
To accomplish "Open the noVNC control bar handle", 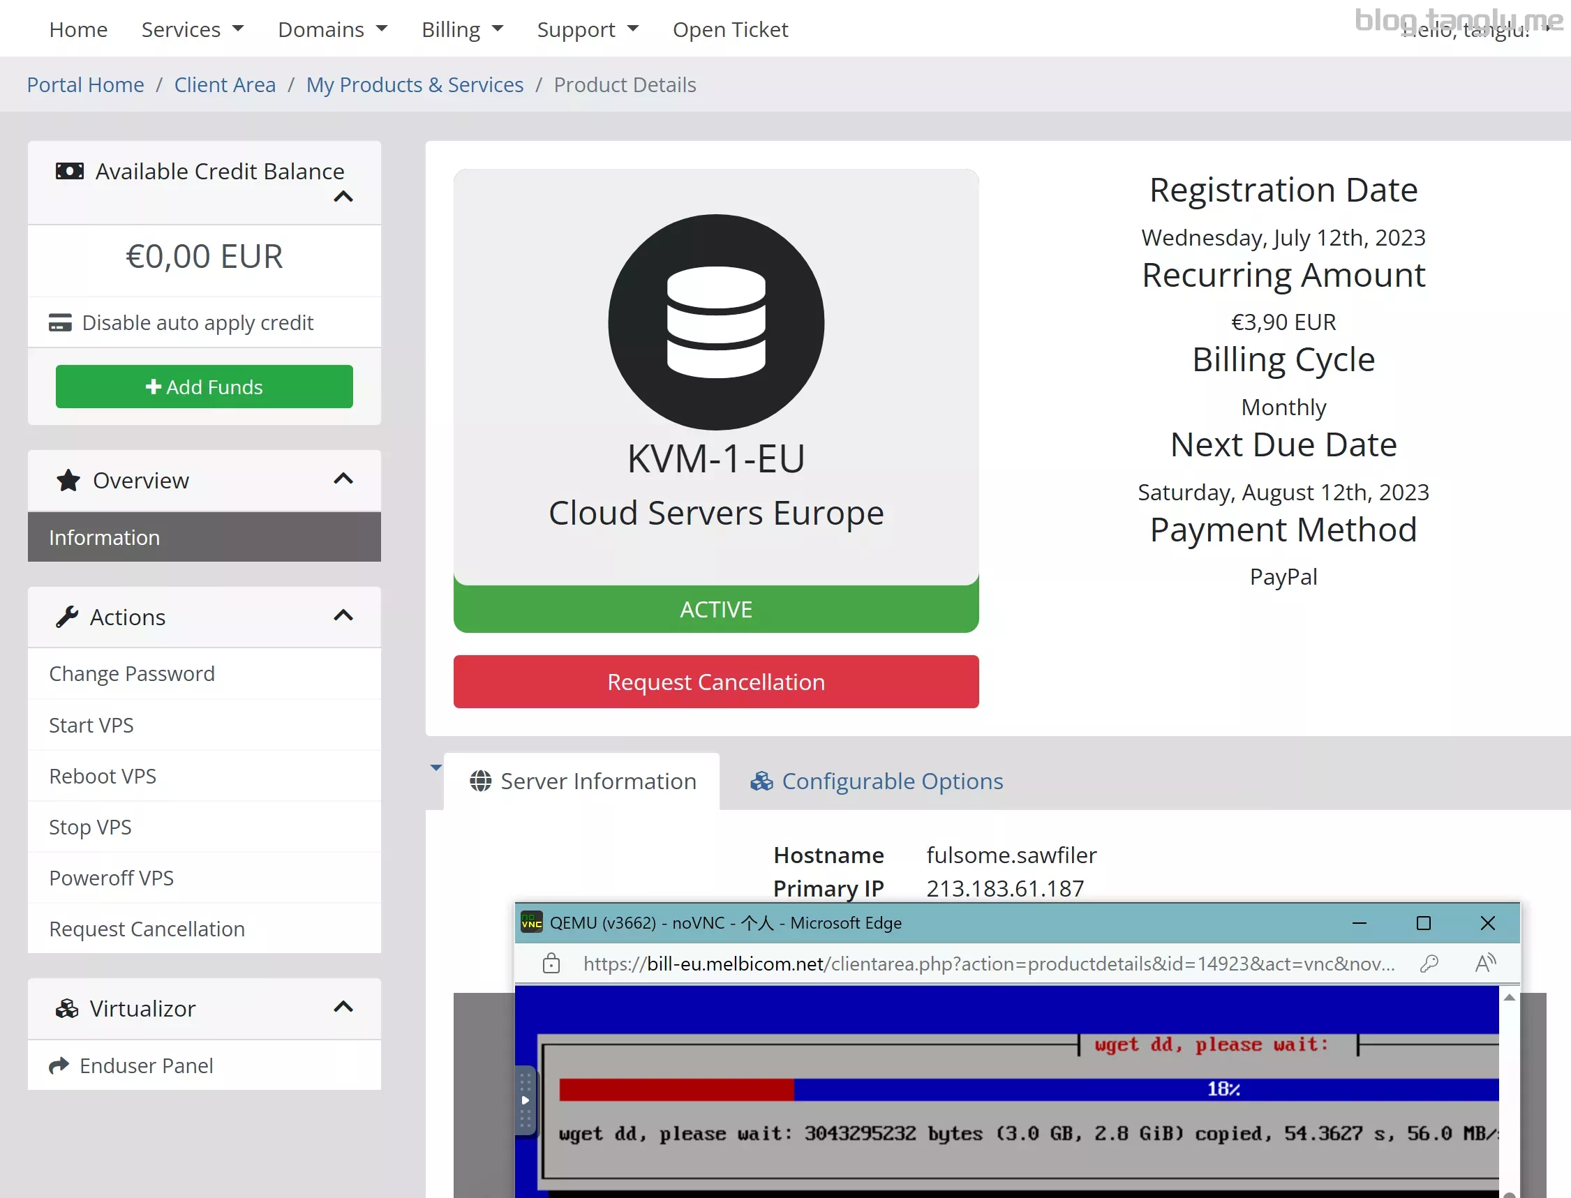I will (525, 1100).
